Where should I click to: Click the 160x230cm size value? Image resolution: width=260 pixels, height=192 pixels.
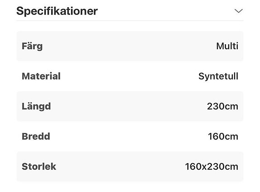212,167
